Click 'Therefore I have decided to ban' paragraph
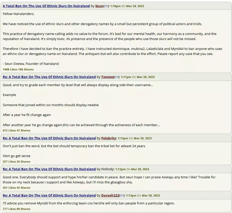232x213 pixels. click(113, 51)
